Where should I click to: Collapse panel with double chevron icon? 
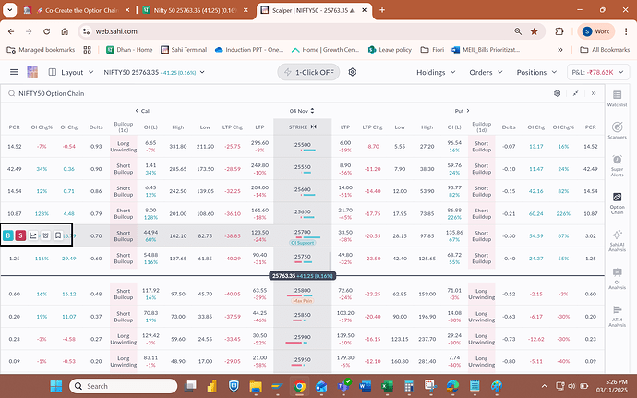(x=594, y=93)
